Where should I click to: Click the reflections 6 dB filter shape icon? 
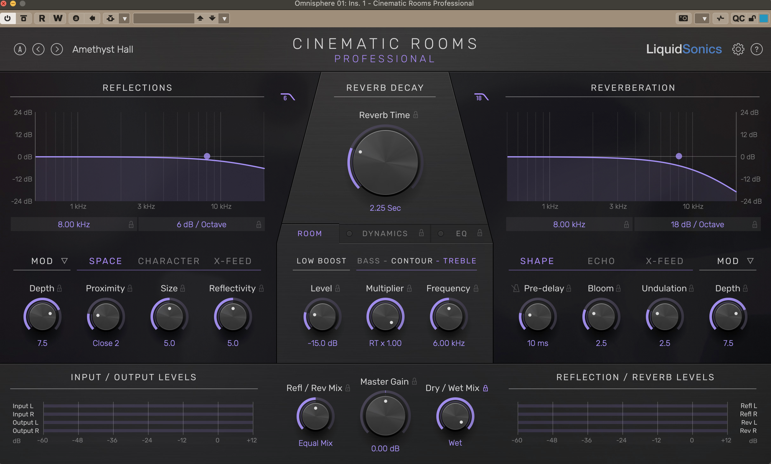coord(288,97)
